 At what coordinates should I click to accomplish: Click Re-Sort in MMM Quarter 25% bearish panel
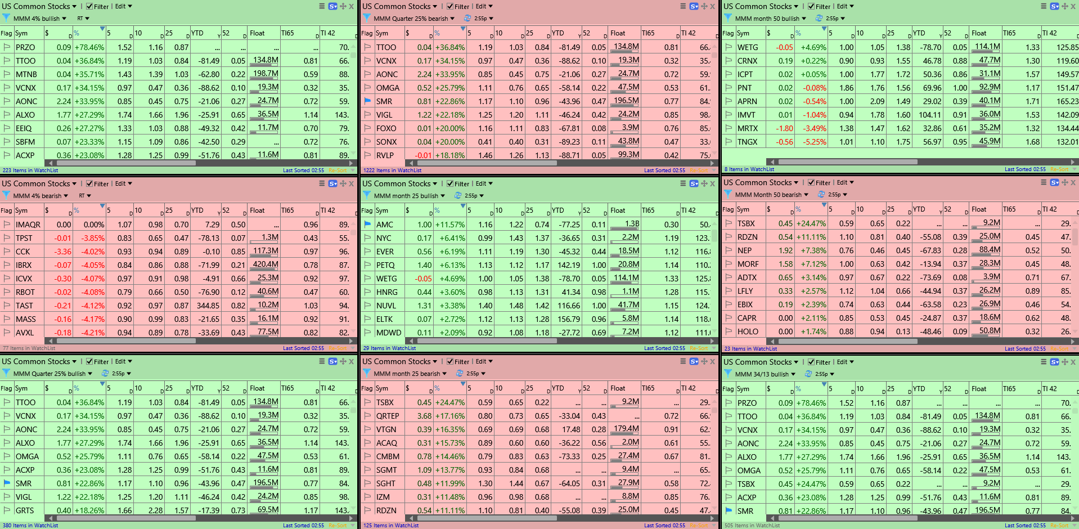tap(699, 171)
